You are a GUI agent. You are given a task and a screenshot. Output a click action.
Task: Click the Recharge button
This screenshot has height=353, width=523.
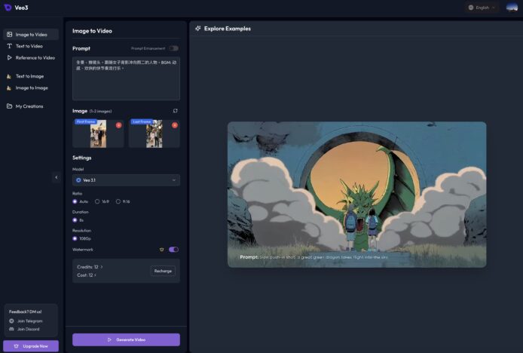pos(163,271)
